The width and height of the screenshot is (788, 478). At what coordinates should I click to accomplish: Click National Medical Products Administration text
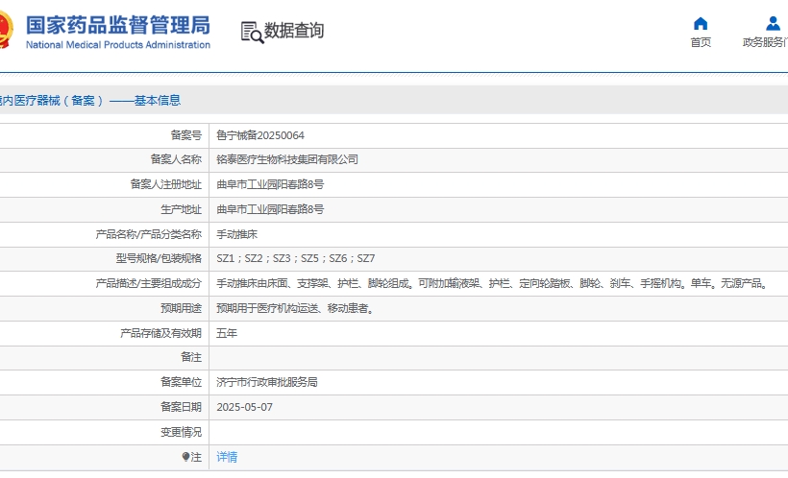pos(118,45)
